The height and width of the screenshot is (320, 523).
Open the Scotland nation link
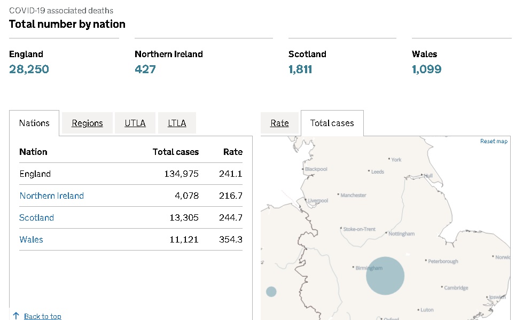[36, 217]
